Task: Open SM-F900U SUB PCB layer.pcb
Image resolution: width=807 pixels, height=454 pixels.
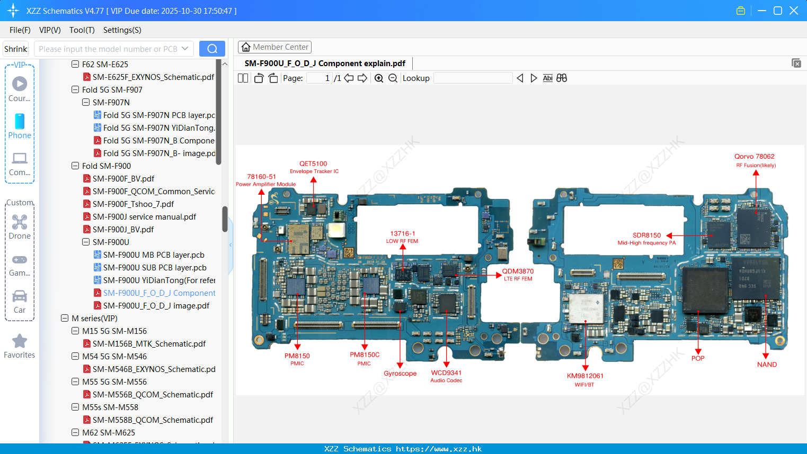Action: (150, 268)
